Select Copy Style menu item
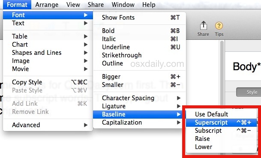This screenshot has width=261, height=158. (x=48, y=82)
